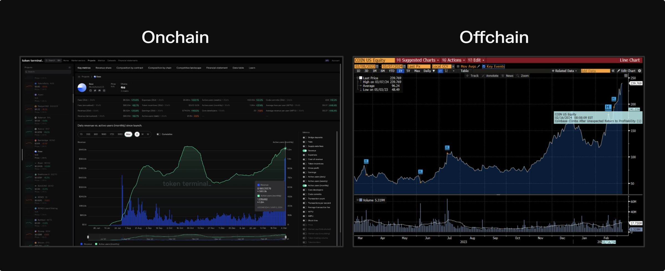Disable the Revenue metric toggle
The image size is (665, 271).
tap(305, 151)
